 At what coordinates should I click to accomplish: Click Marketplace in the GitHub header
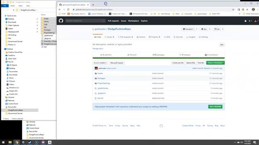pos(134,21)
